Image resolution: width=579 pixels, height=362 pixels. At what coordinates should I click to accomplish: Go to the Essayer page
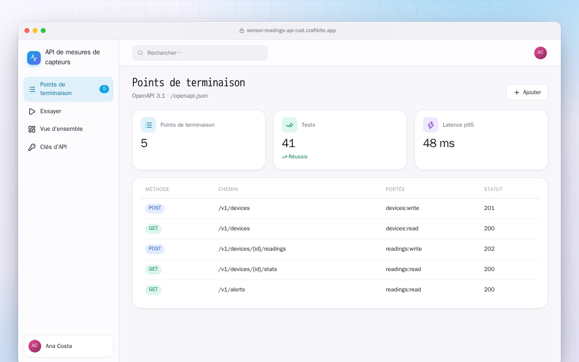pos(68,111)
